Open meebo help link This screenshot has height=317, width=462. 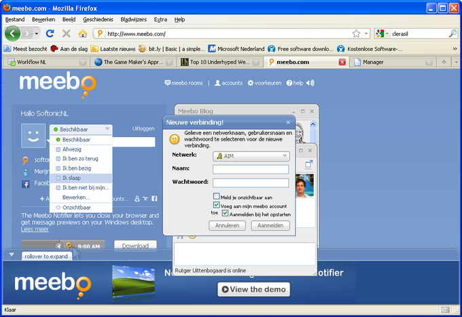pos(295,83)
